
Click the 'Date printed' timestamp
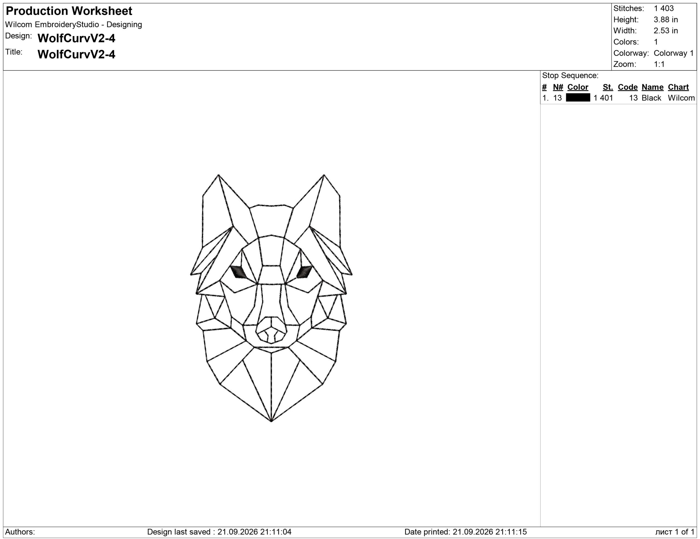tap(465, 532)
